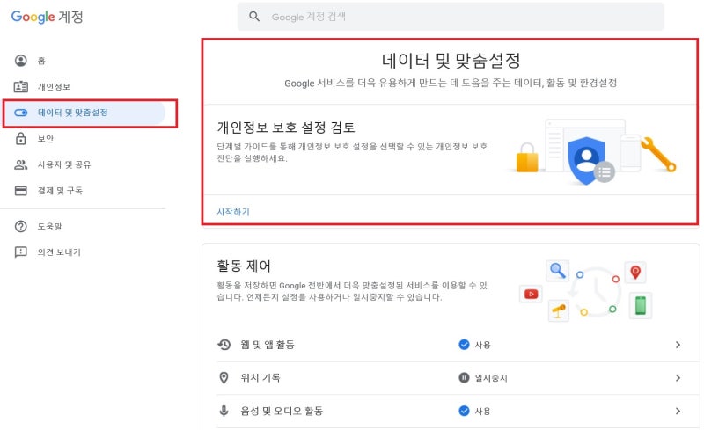
Task: Expand the 위치 기록 chevron
Action: pyautogui.click(x=678, y=378)
